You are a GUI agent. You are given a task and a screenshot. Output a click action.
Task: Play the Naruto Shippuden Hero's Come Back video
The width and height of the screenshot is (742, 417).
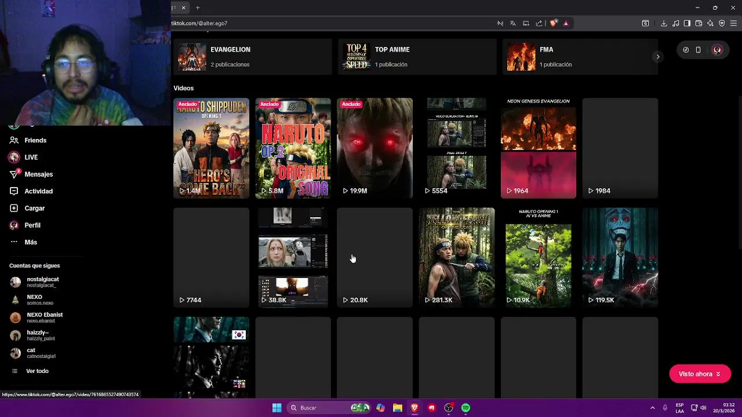pos(211,148)
